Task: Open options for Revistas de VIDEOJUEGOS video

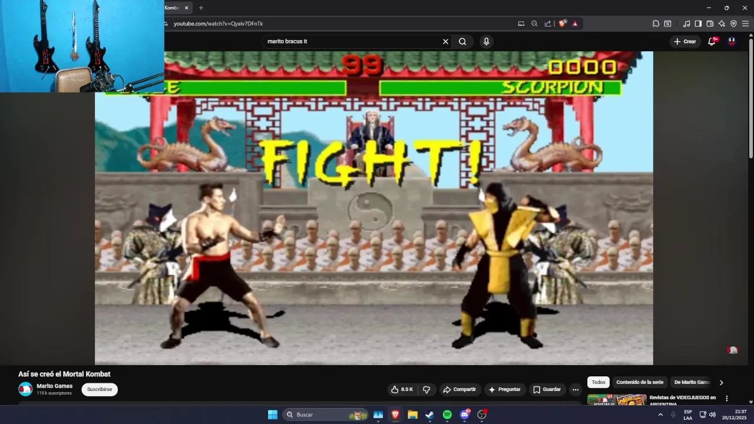Action: coord(726,399)
